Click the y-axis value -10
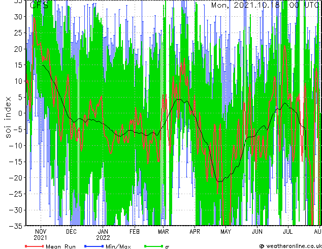Viewport: 322px width, 249px height. [16, 146]
